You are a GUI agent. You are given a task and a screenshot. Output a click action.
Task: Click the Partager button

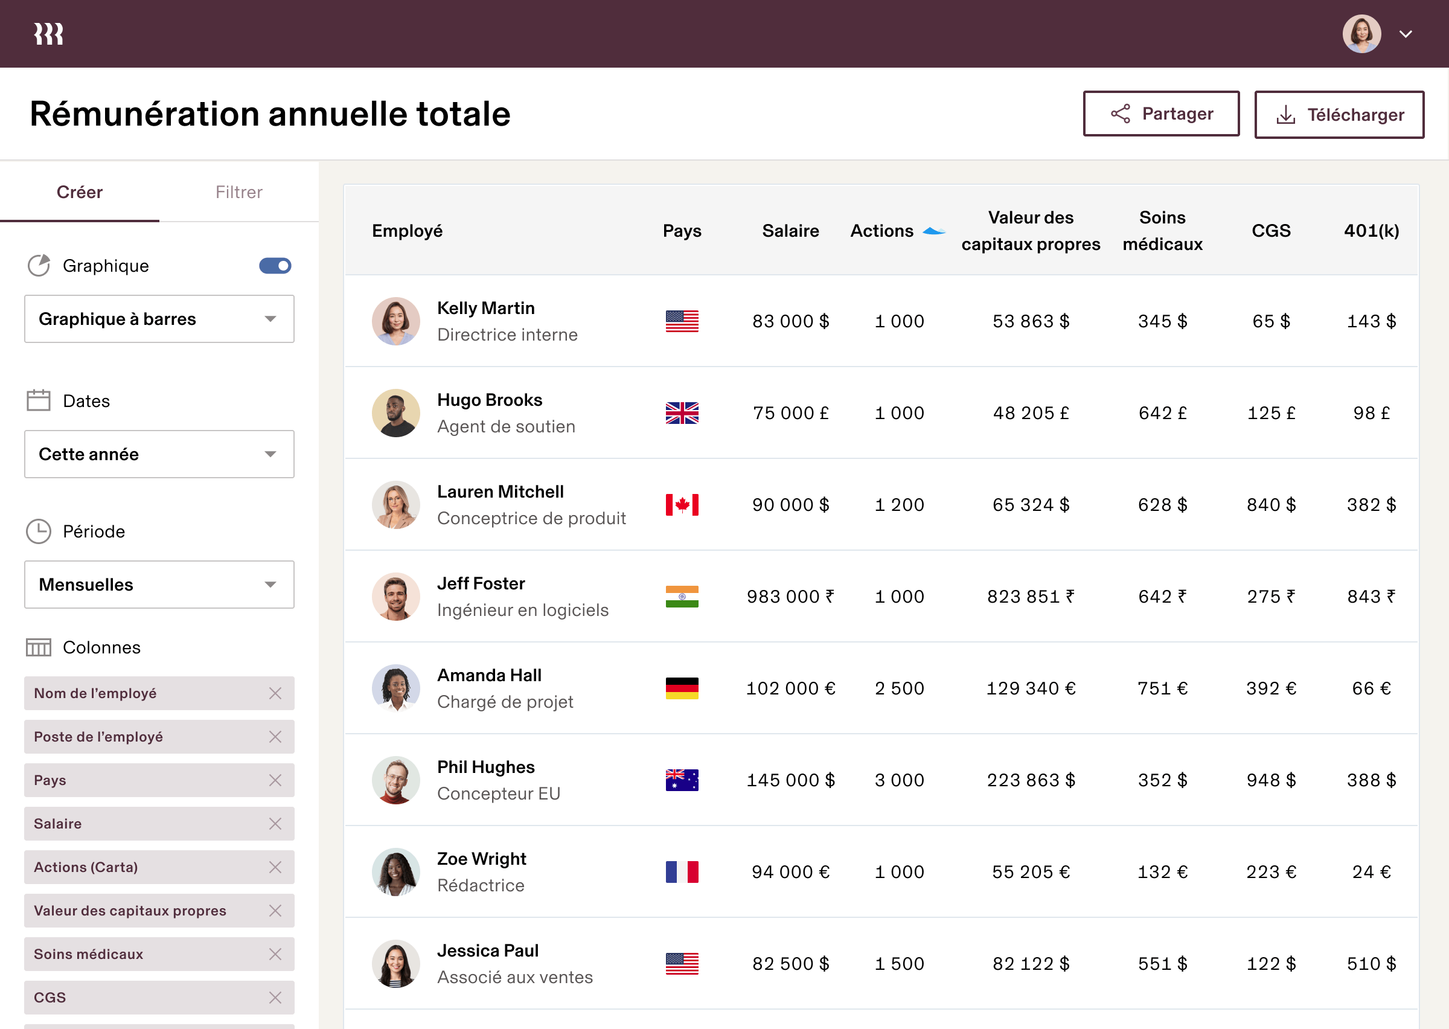[x=1162, y=114]
